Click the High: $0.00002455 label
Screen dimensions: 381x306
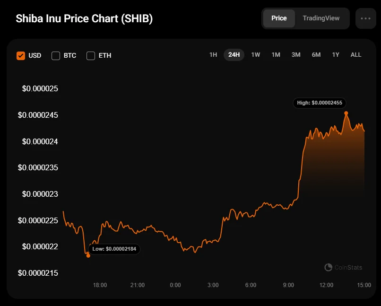320,103
